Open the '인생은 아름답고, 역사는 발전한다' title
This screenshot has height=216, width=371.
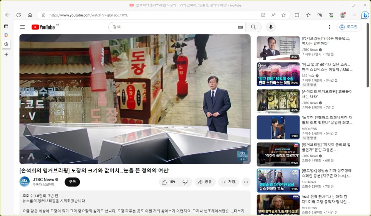(x=326, y=41)
